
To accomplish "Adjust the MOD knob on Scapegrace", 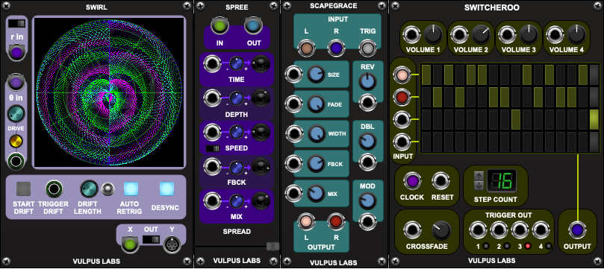I will pyautogui.click(x=367, y=201).
